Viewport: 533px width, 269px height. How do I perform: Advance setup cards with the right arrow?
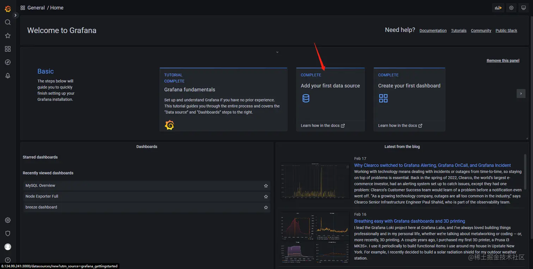tap(521, 93)
